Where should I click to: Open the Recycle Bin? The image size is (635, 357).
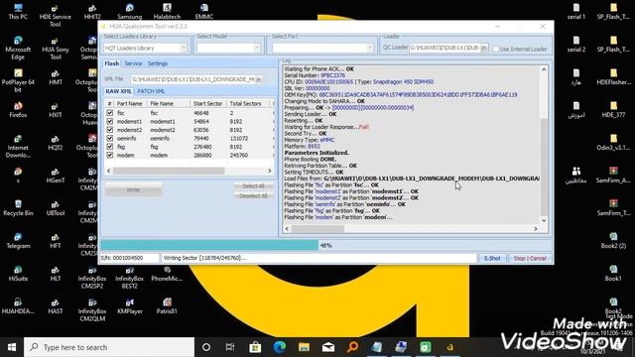coord(18,208)
